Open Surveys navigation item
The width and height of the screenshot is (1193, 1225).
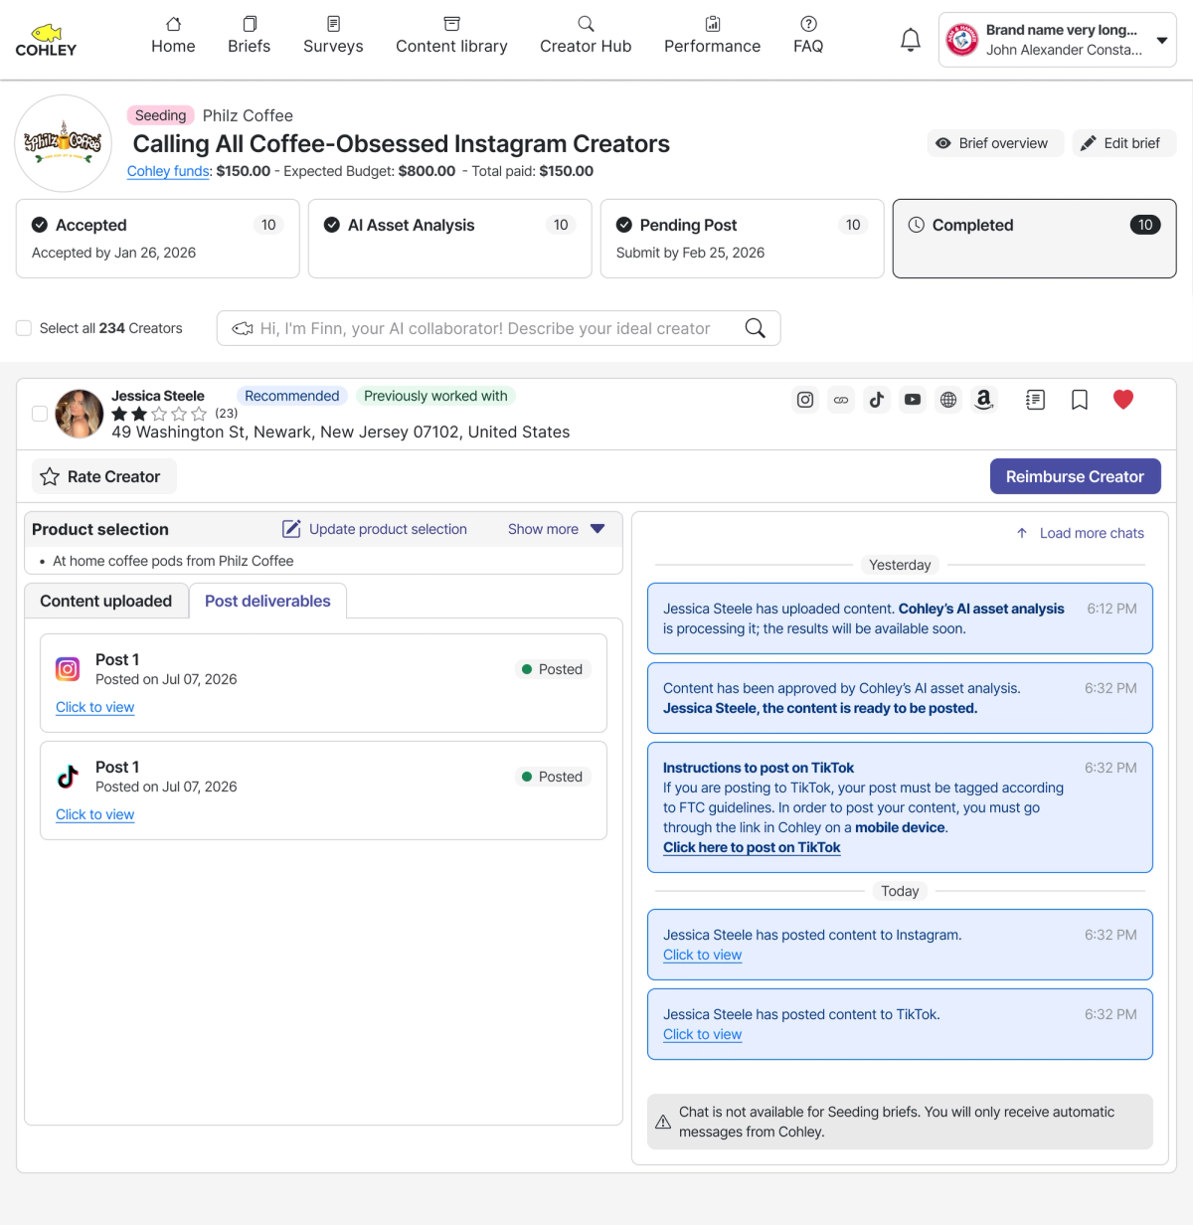point(333,36)
